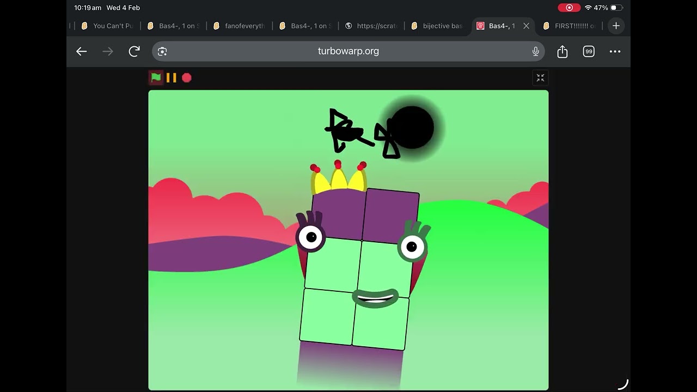Screen dimensions: 697x392
Task: Click the character's left eye on stage
Action: (310, 237)
